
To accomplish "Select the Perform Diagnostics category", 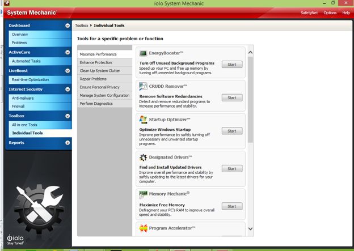I will tap(105, 104).
